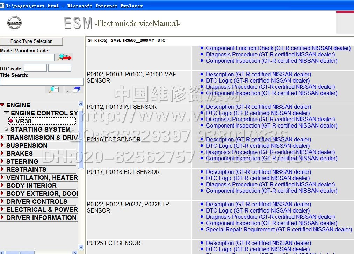Expand the TRANSMISSION & DRIV section
This screenshot has width=354, height=254.
(2, 137)
